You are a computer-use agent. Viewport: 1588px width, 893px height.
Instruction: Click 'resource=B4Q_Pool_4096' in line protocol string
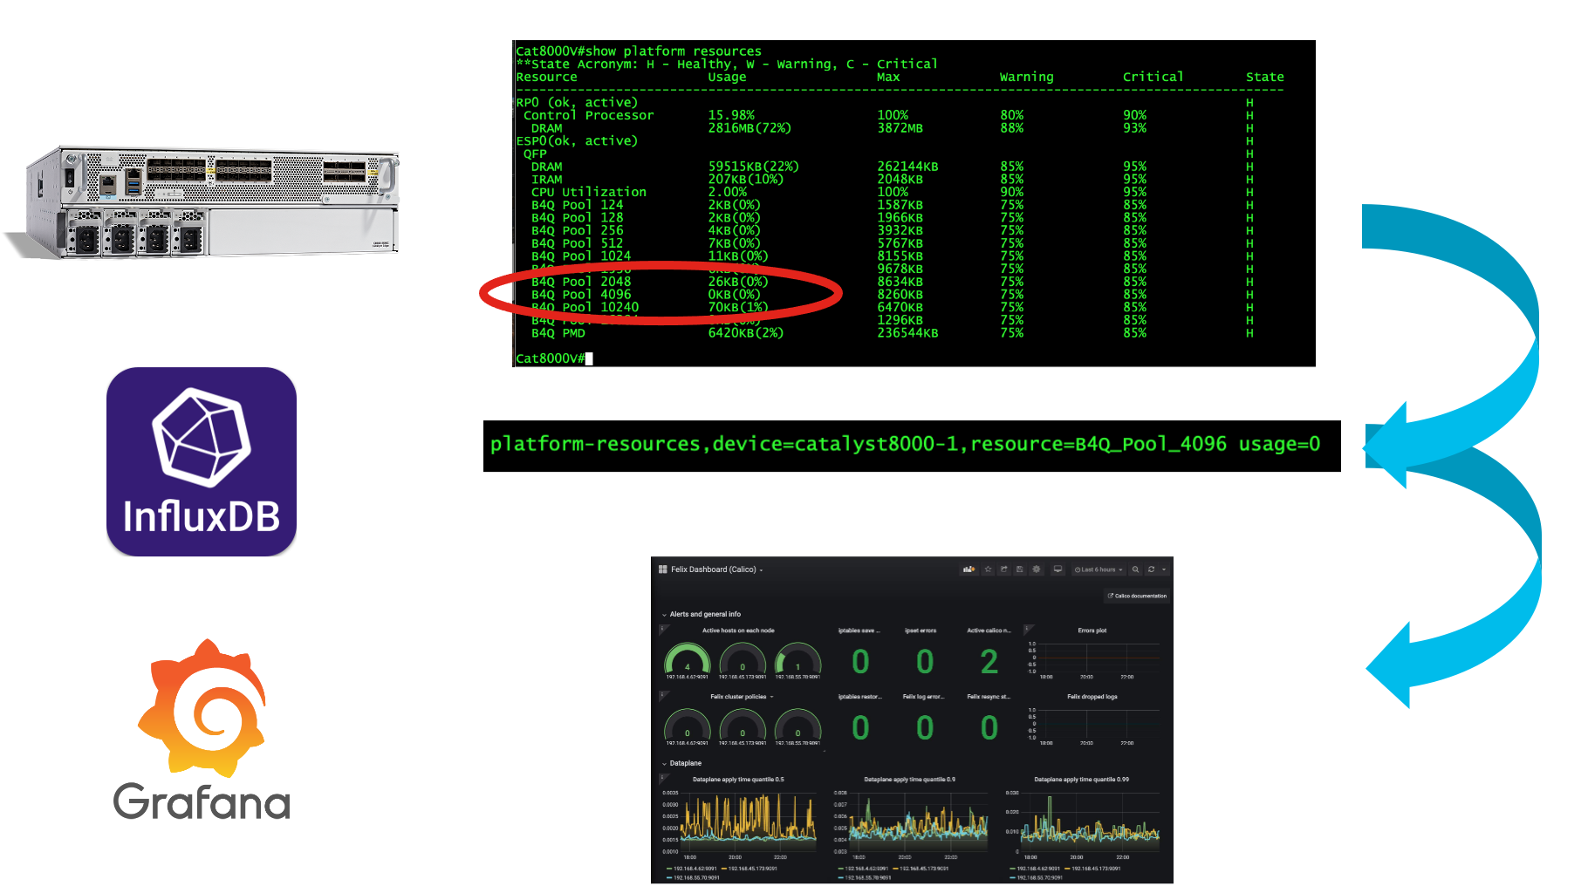(1099, 444)
